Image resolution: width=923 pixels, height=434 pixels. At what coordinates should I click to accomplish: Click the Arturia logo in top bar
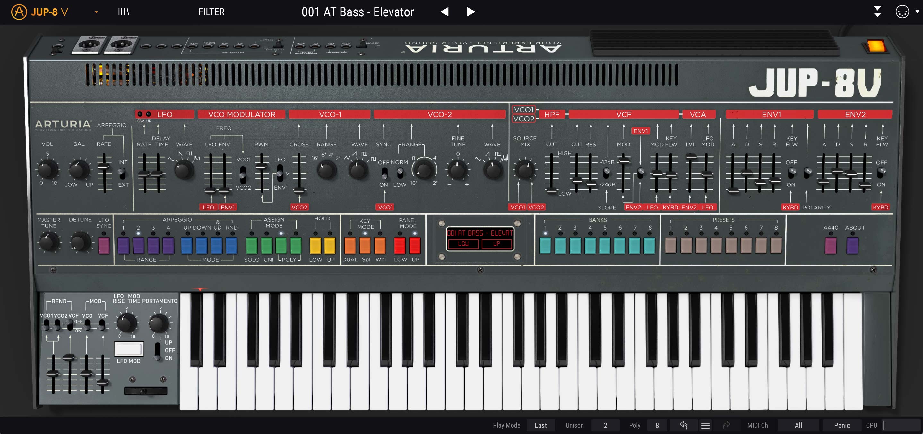(19, 12)
